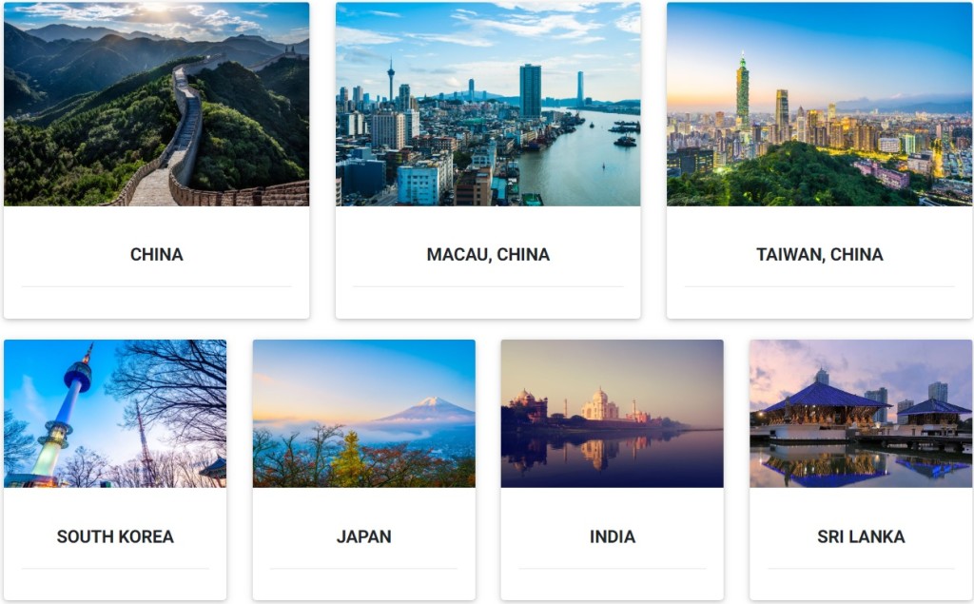The width and height of the screenshot is (974, 604).
Task: Click the divider line below JAPAN
Action: (x=364, y=569)
